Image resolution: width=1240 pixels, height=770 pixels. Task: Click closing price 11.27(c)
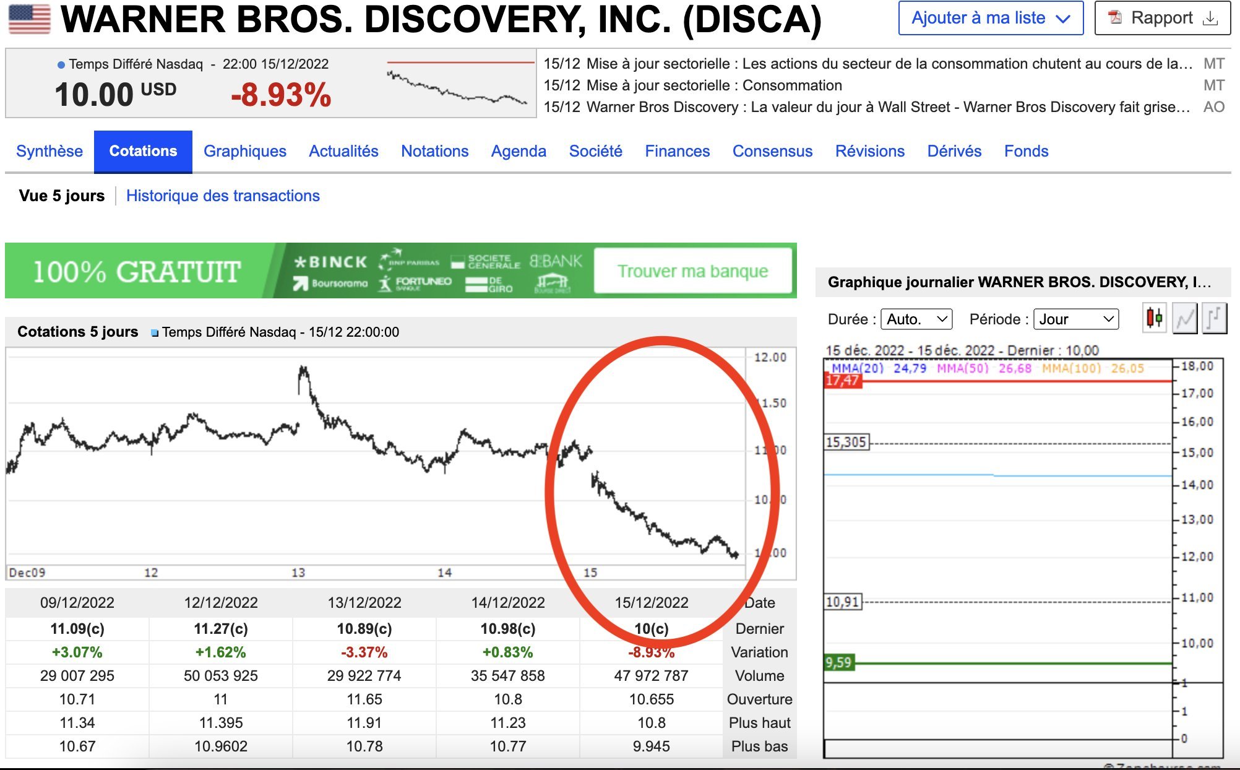click(221, 629)
